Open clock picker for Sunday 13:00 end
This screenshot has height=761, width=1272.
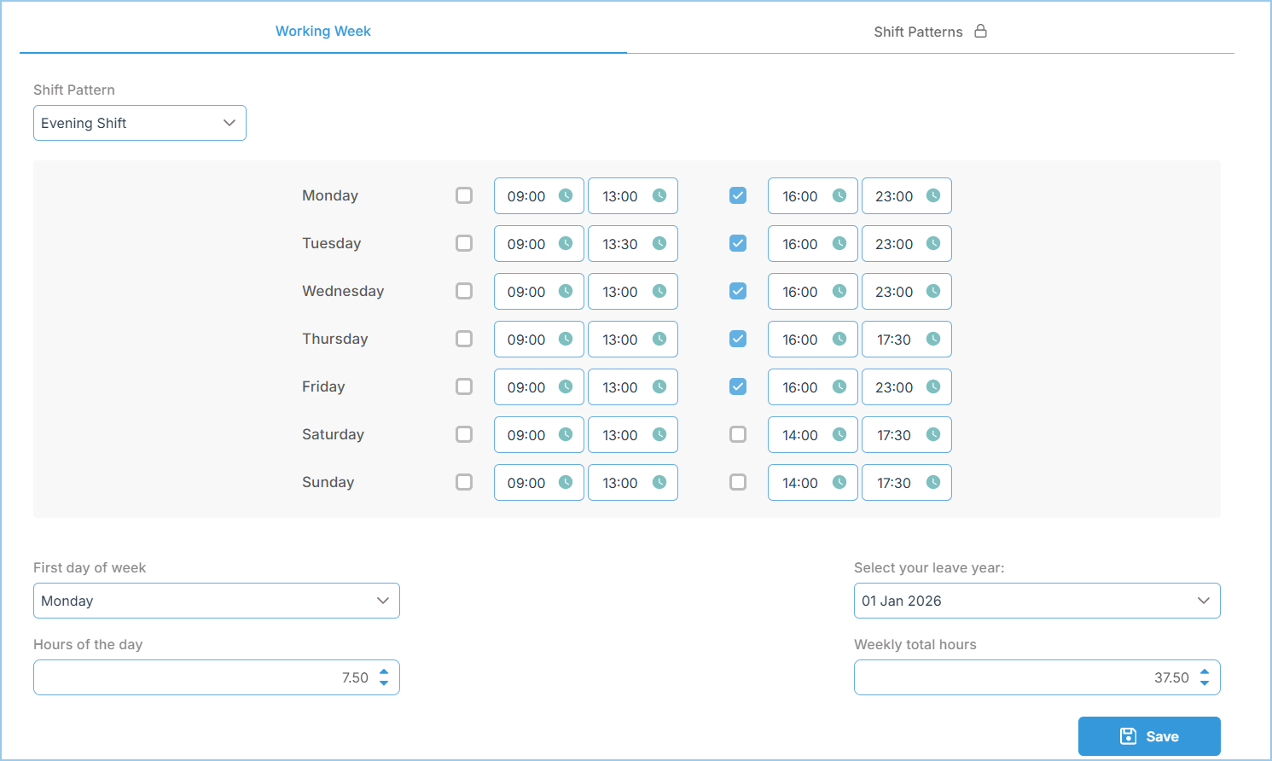coord(659,482)
